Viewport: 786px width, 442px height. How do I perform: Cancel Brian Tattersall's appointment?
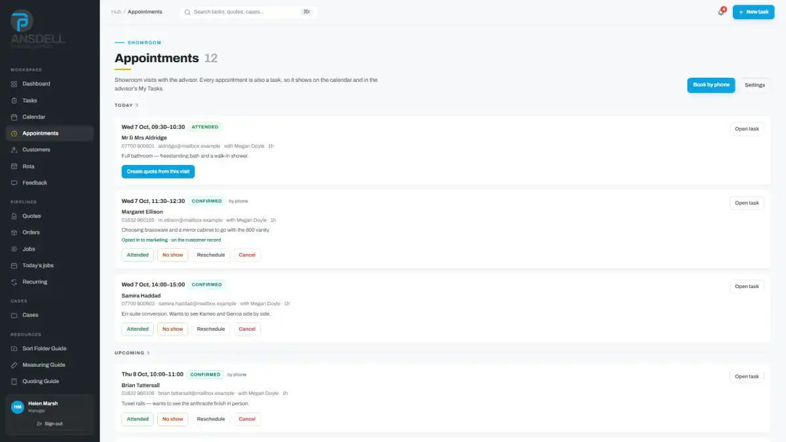coord(247,419)
